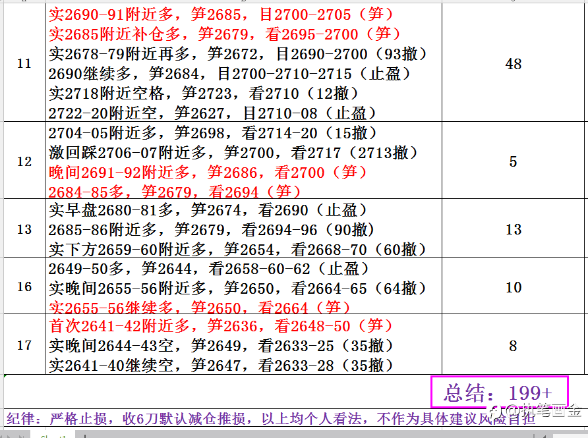Click red line 晚间2691-92附近多，笋2686
588x438 pixels.
coord(208,173)
